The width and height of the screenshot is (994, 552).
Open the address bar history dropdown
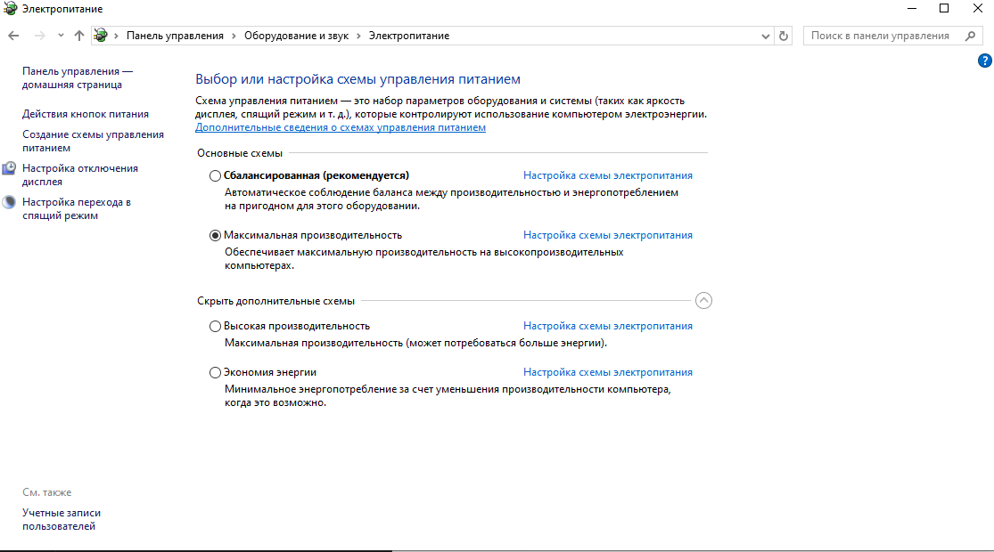point(765,37)
